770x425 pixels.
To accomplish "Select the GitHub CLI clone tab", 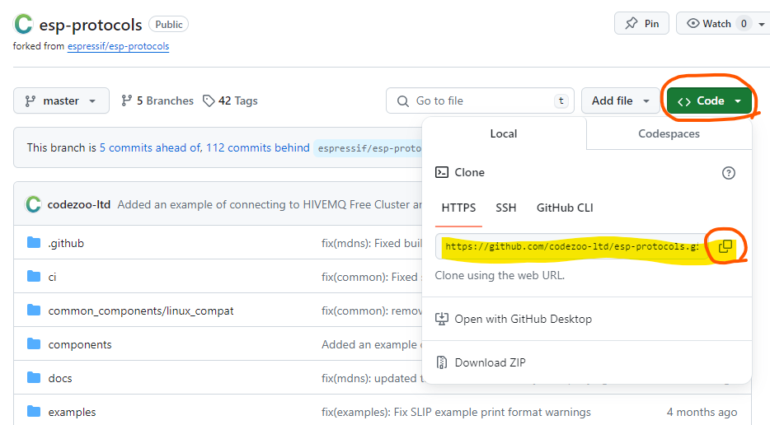I will 565,208.
